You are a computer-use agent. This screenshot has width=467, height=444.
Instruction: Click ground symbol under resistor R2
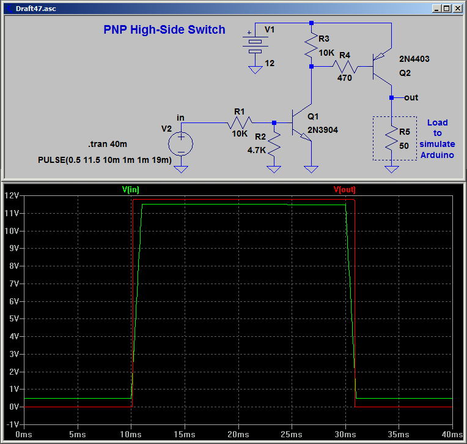coord(274,169)
